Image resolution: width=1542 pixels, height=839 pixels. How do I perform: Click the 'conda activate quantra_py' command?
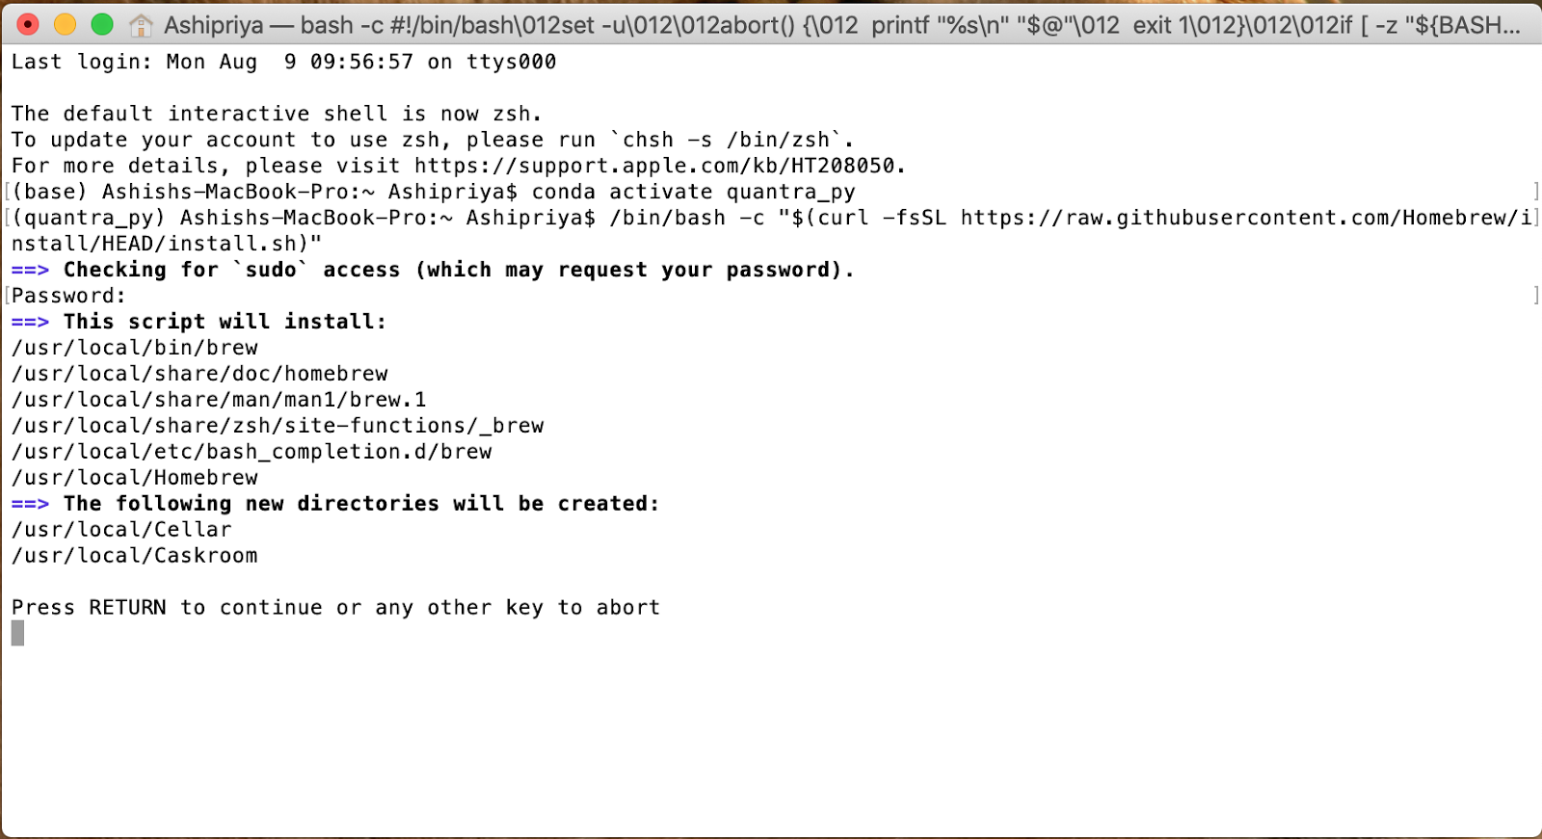pyautogui.click(x=694, y=192)
